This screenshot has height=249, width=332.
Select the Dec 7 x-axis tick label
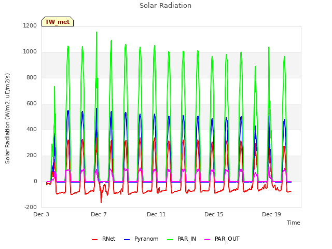pyautogui.click(x=99, y=214)
